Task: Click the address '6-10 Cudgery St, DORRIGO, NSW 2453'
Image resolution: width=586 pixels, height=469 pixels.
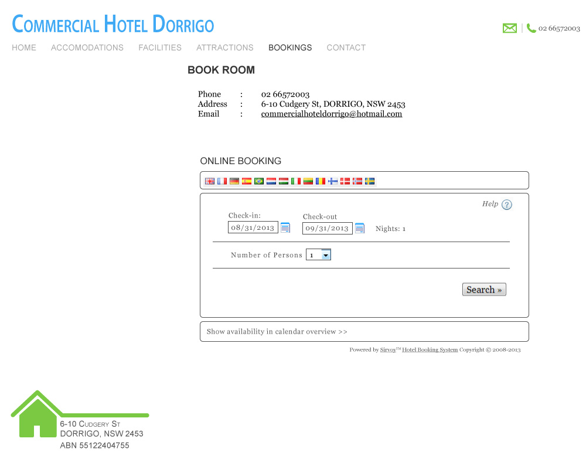Action: point(333,104)
